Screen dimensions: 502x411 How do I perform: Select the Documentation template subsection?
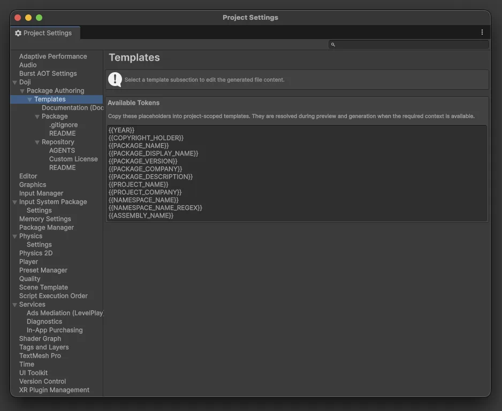(x=72, y=108)
